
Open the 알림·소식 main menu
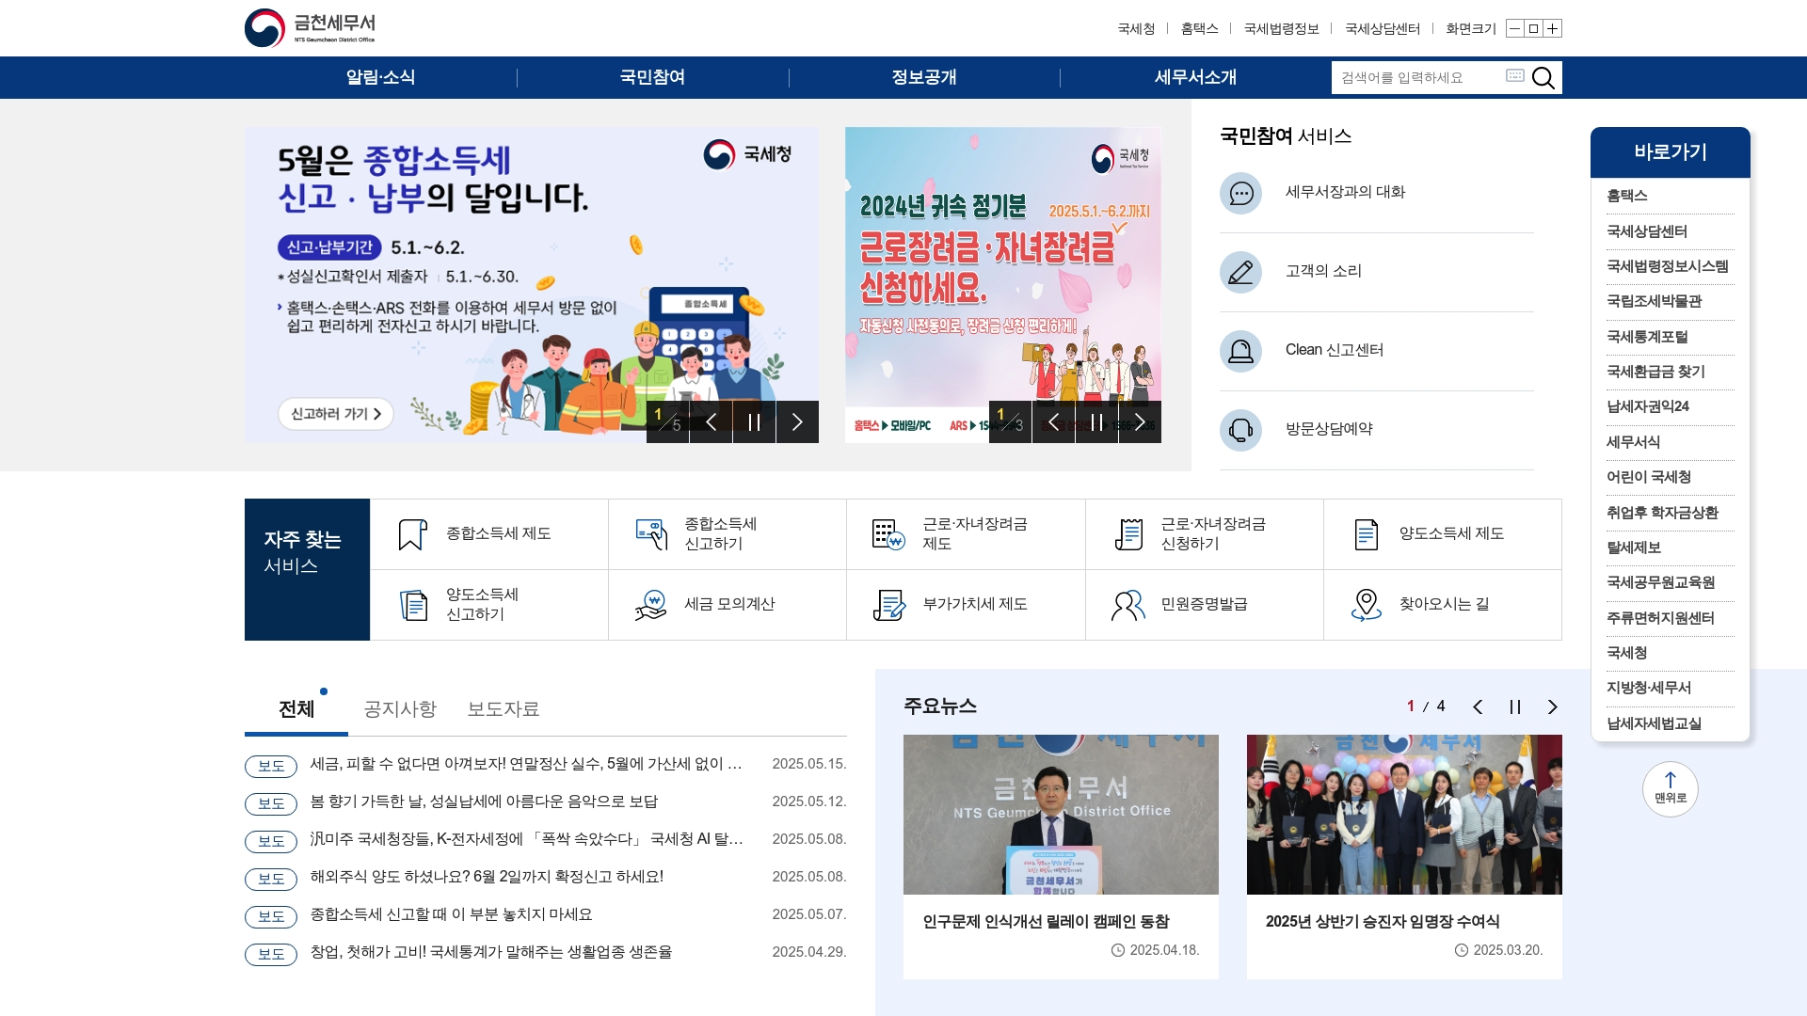pyautogui.click(x=380, y=77)
